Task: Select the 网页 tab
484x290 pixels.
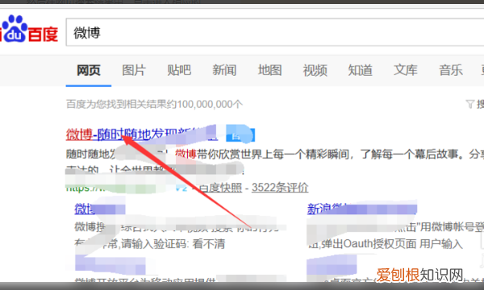Action: (x=89, y=70)
